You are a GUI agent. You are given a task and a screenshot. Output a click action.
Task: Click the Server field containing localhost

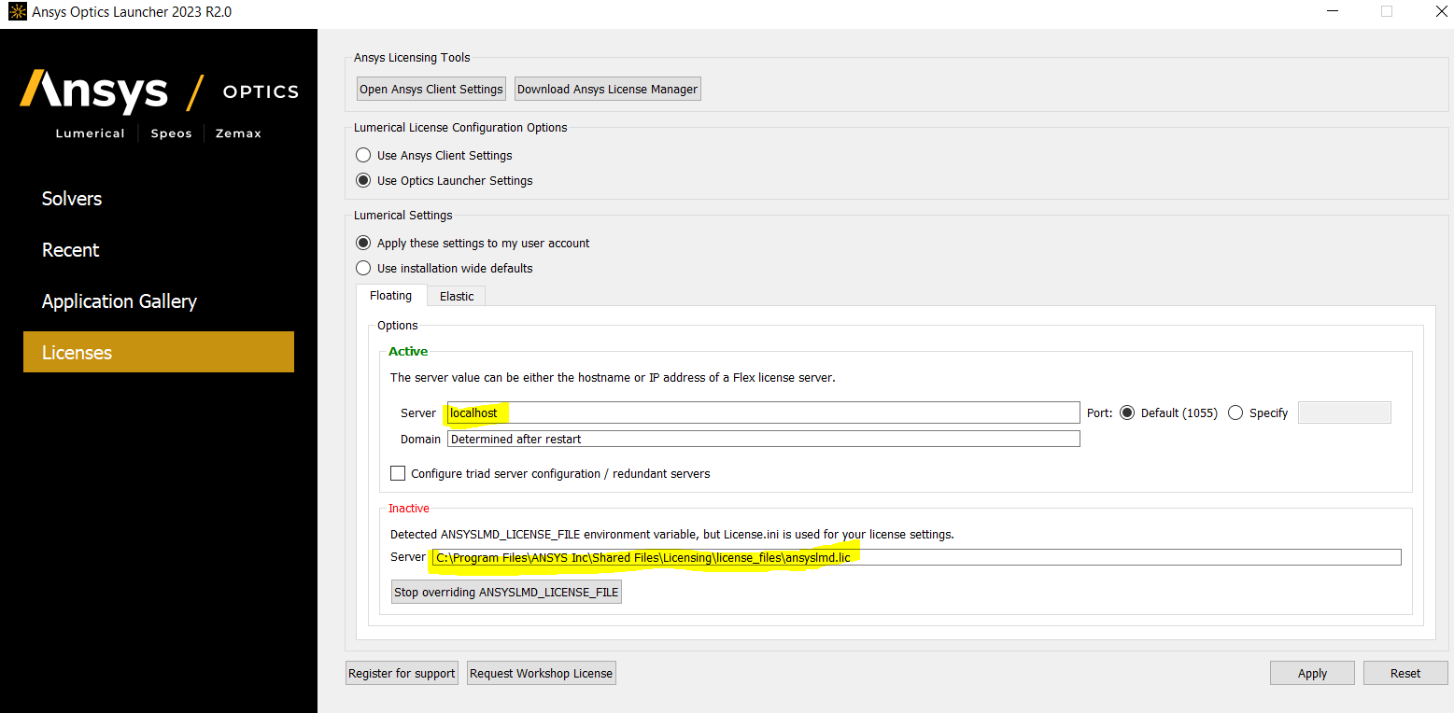click(763, 412)
